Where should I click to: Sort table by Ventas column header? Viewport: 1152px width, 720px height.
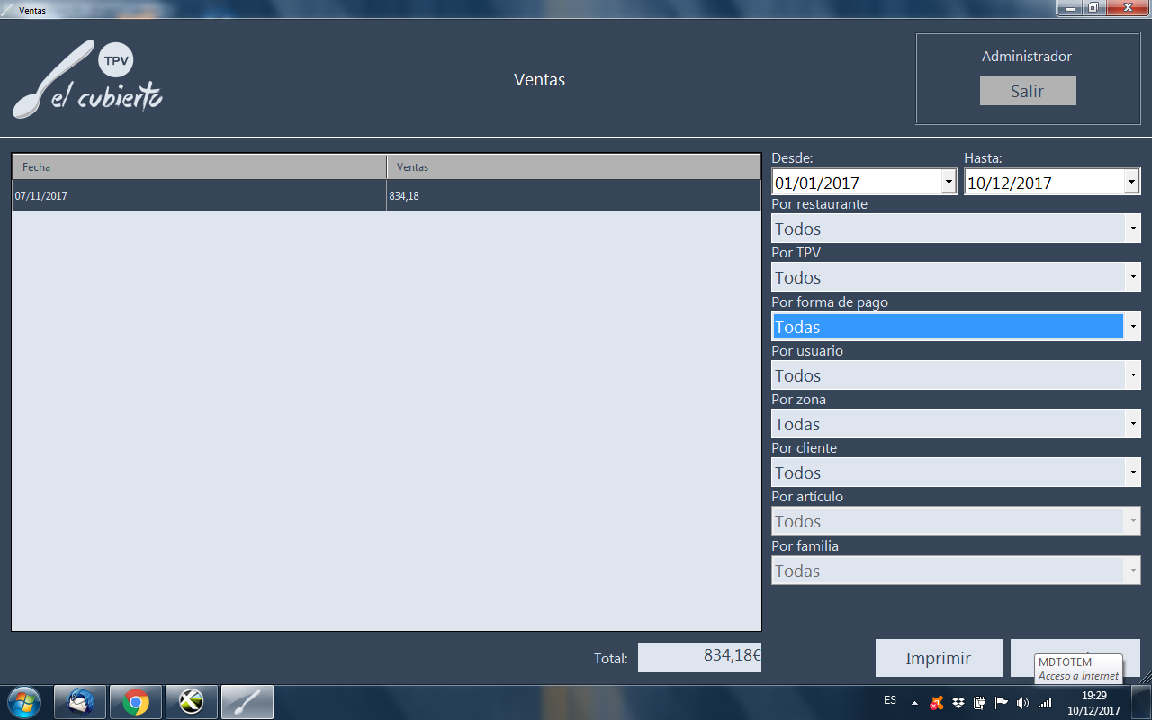tap(573, 166)
